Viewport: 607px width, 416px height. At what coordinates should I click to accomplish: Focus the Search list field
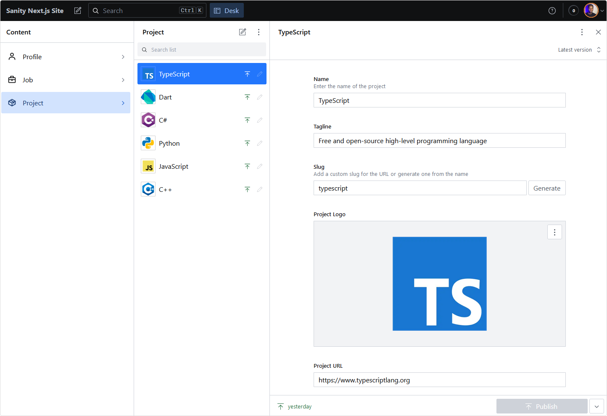pos(202,50)
